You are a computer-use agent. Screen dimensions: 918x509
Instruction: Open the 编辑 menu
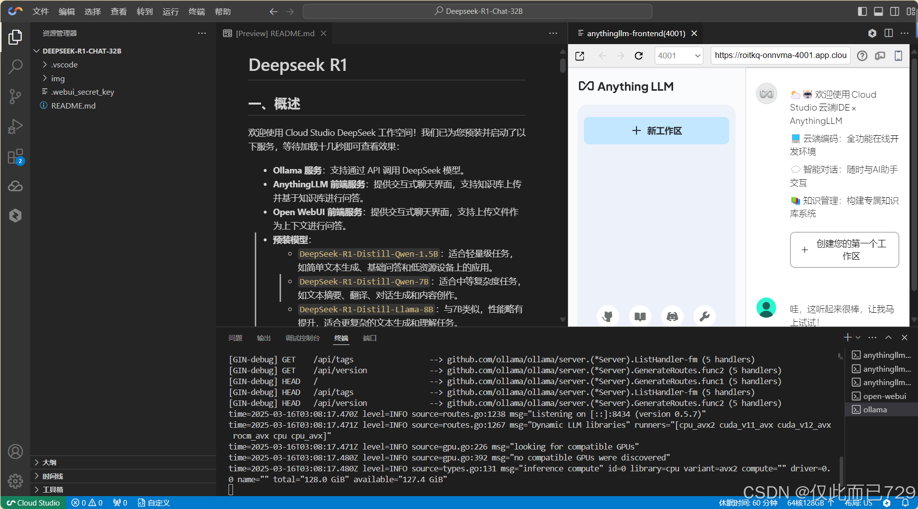66,11
